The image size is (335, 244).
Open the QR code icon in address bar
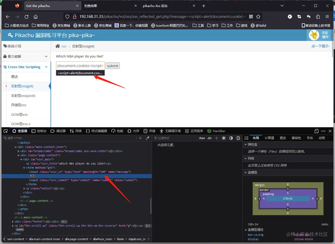click(x=251, y=17)
